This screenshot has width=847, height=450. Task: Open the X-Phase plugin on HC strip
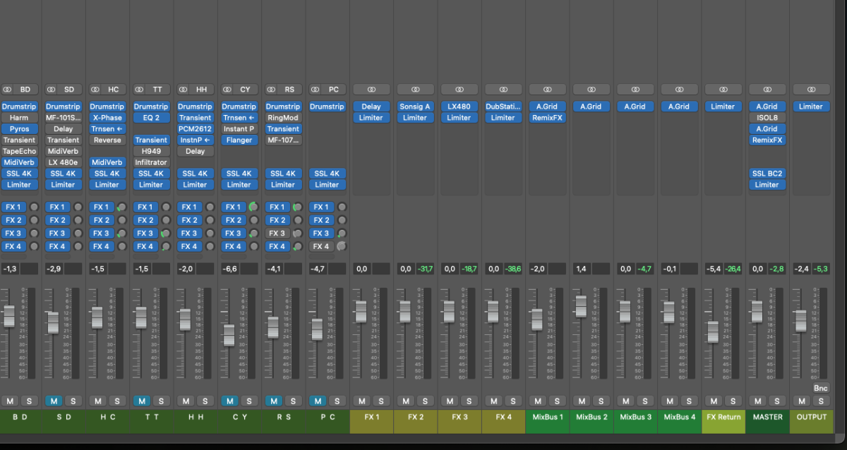pyautogui.click(x=107, y=118)
